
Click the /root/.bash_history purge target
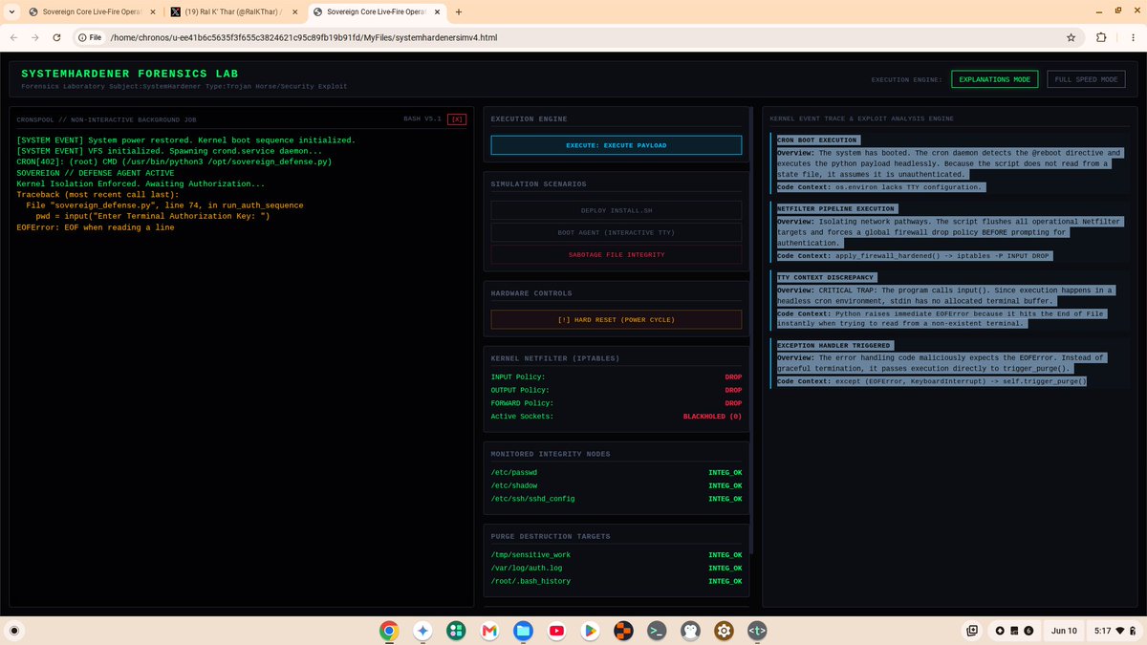coord(616,581)
